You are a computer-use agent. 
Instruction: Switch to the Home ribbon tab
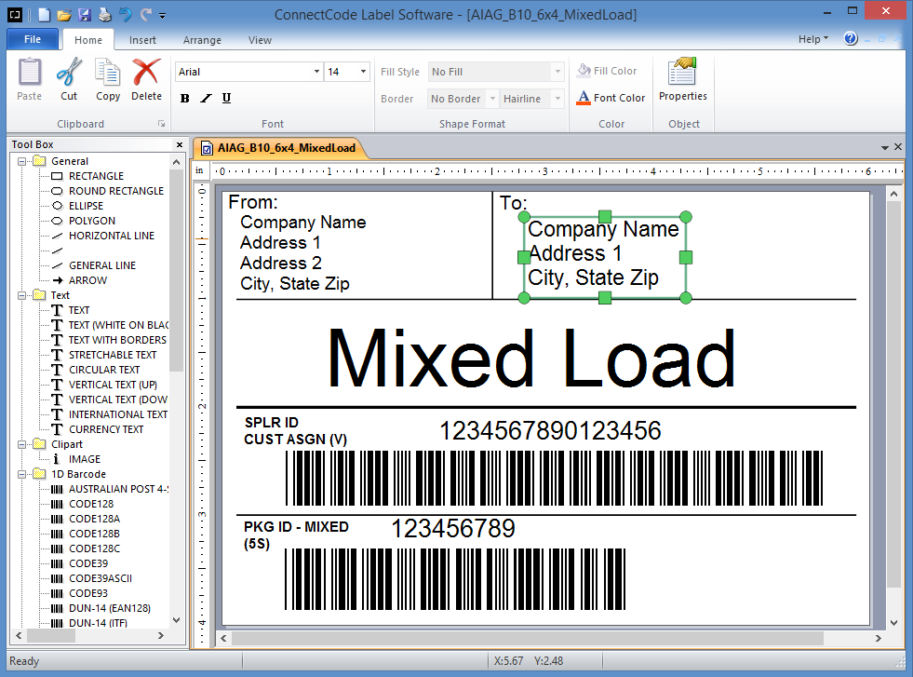click(87, 40)
